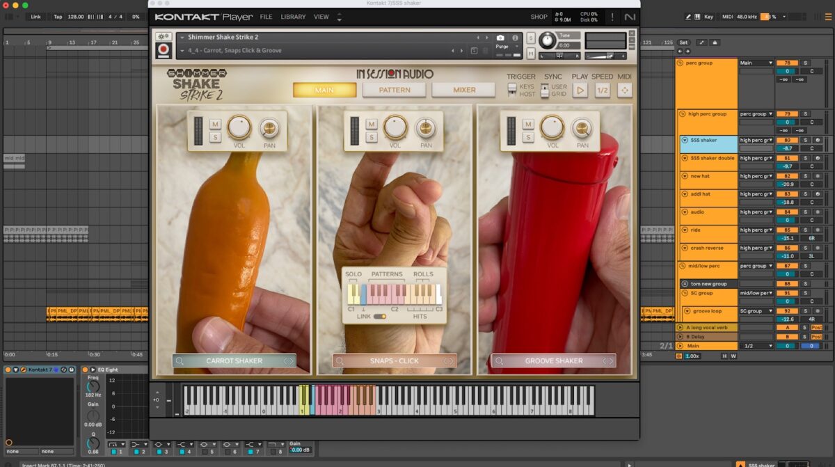Open the SHOP link in Kontakt
Image resolution: width=835 pixels, height=467 pixels.
[539, 17]
